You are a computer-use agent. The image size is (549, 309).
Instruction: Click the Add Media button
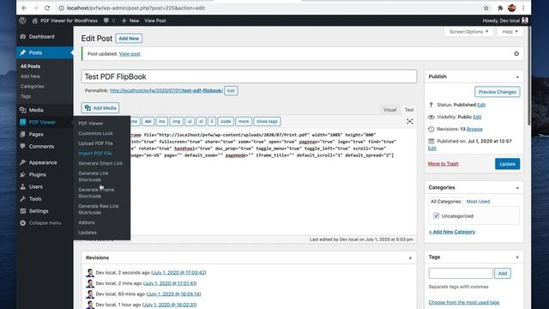click(100, 108)
